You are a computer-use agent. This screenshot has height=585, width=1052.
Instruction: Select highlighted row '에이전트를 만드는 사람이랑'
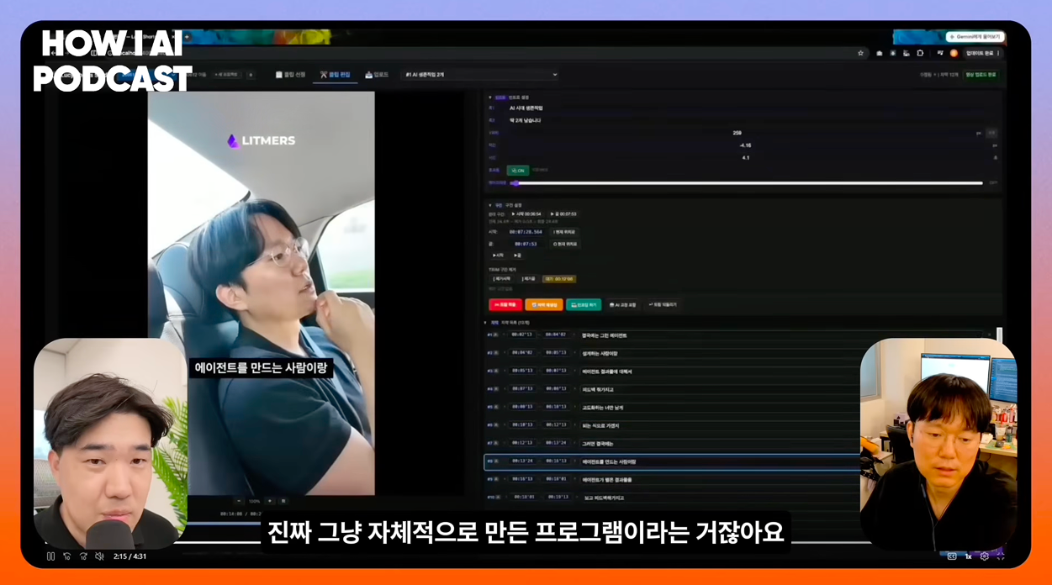(673, 461)
